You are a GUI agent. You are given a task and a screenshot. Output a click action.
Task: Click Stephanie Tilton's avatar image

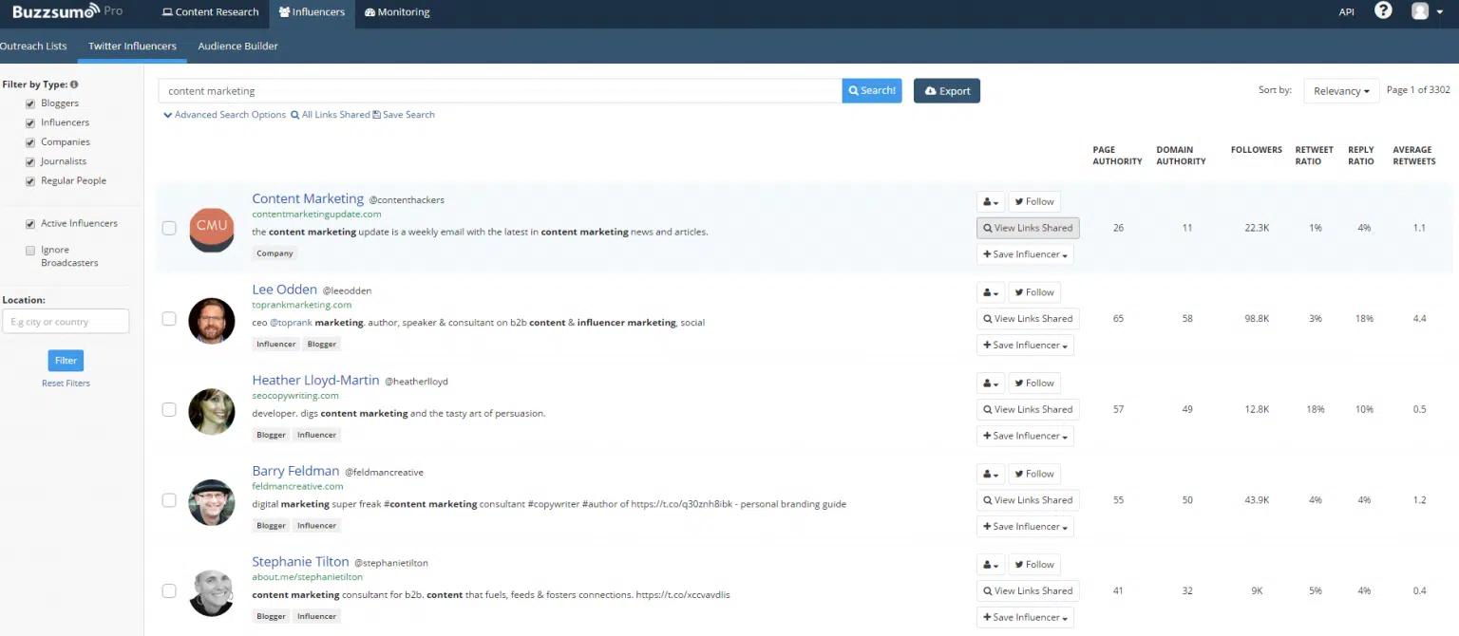[212, 592]
